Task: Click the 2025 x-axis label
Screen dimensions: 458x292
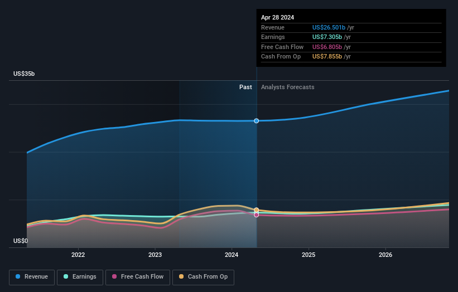Action: click(308, 255)
